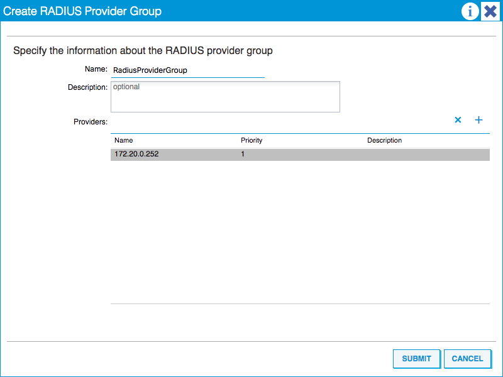
Task: Cancel the provider group creation
Action: pyautogui.click(x=467, y=359)
